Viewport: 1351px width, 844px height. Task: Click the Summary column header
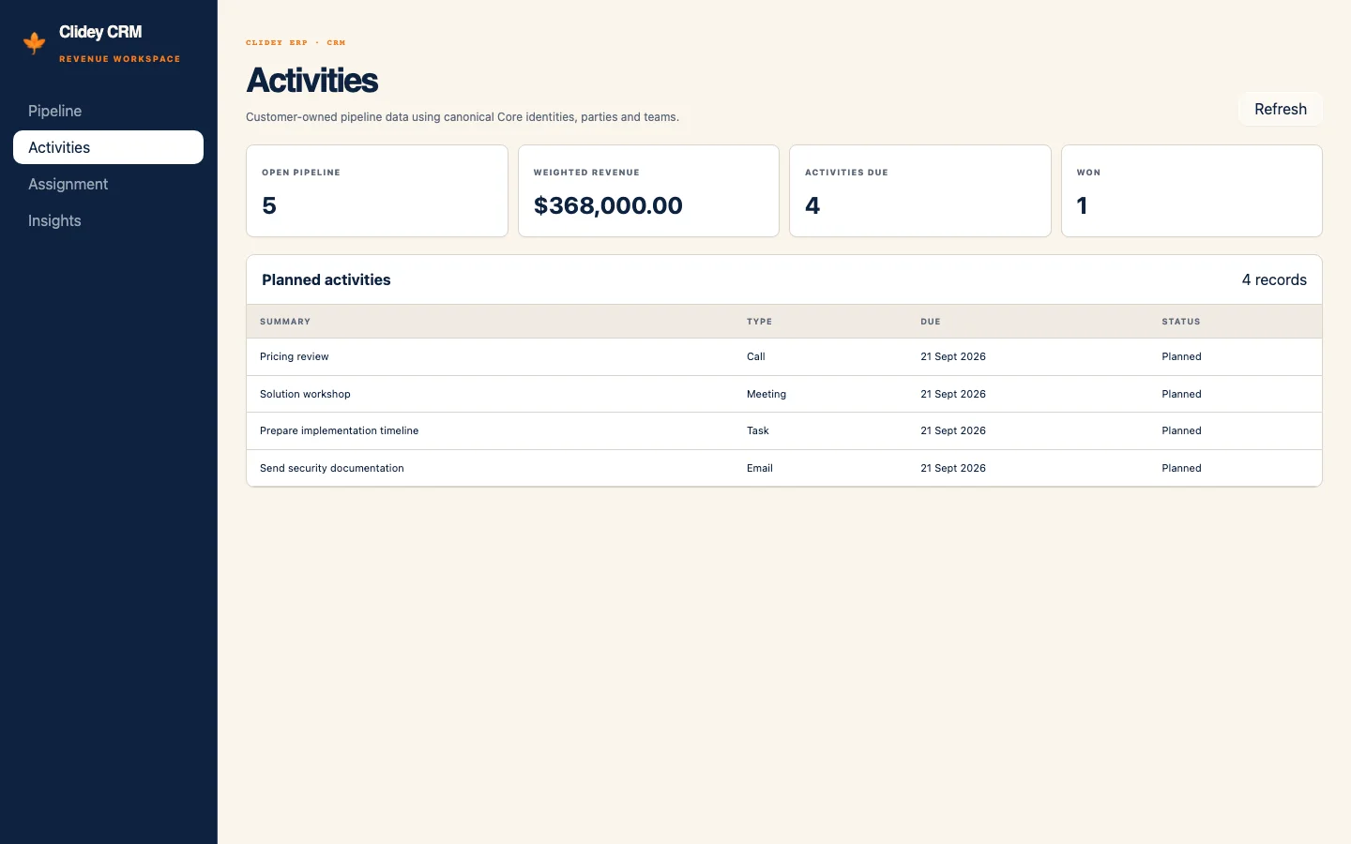pos(285,322)
